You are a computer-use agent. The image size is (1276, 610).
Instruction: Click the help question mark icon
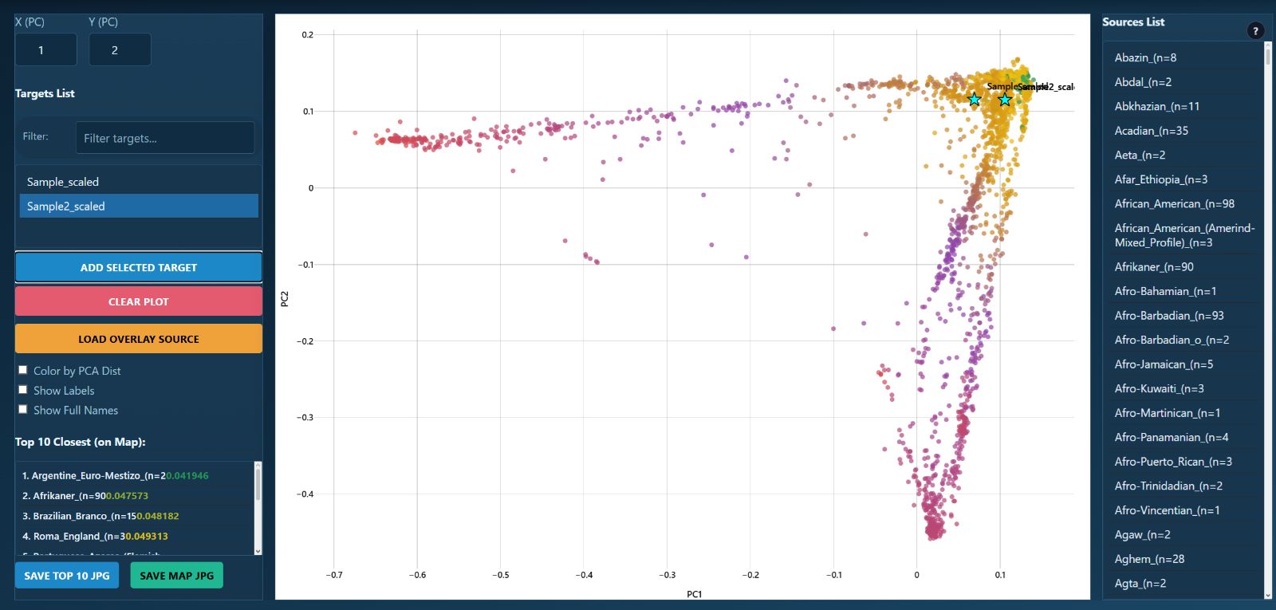click(x=1255, y=31)
